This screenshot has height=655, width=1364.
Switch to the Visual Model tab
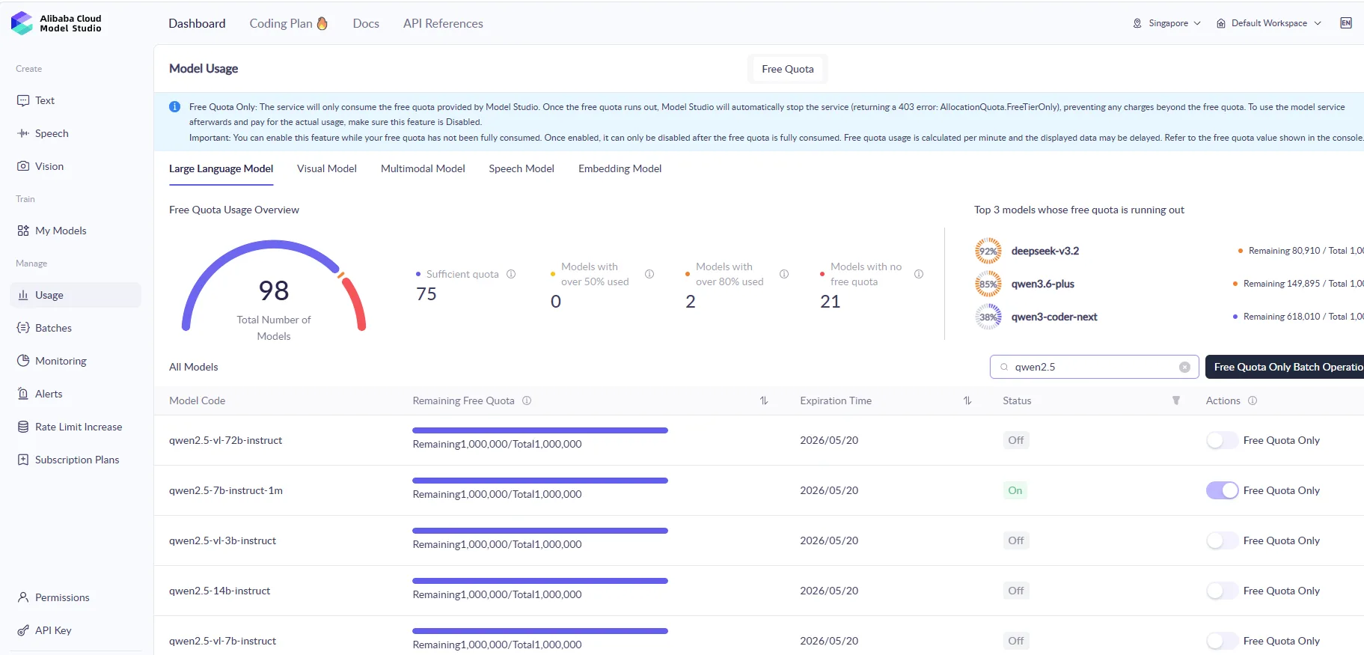pyautogui.click(x=327, y=168)
